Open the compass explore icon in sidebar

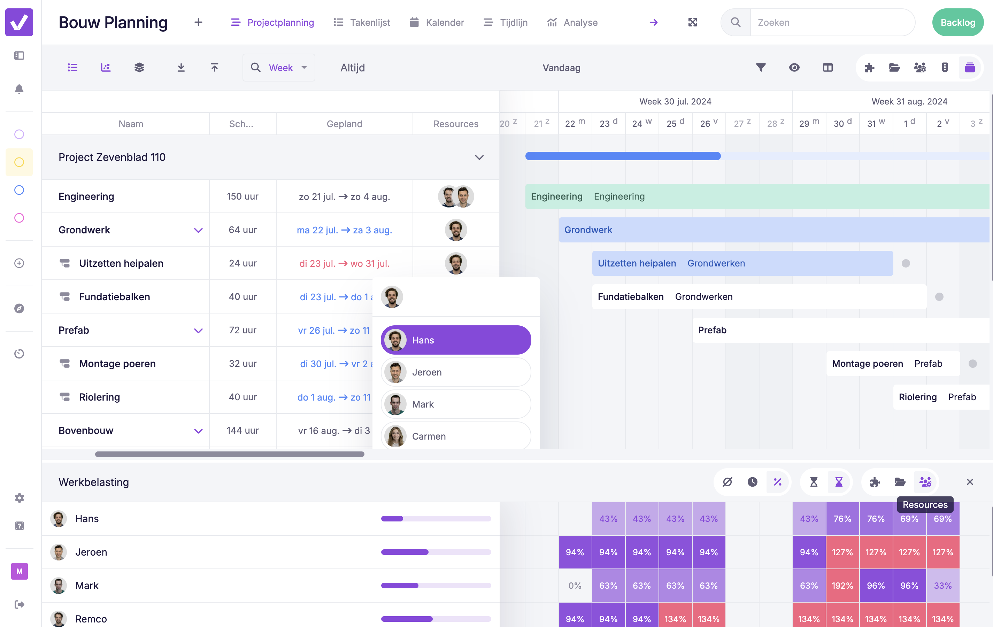coord(19,308)
